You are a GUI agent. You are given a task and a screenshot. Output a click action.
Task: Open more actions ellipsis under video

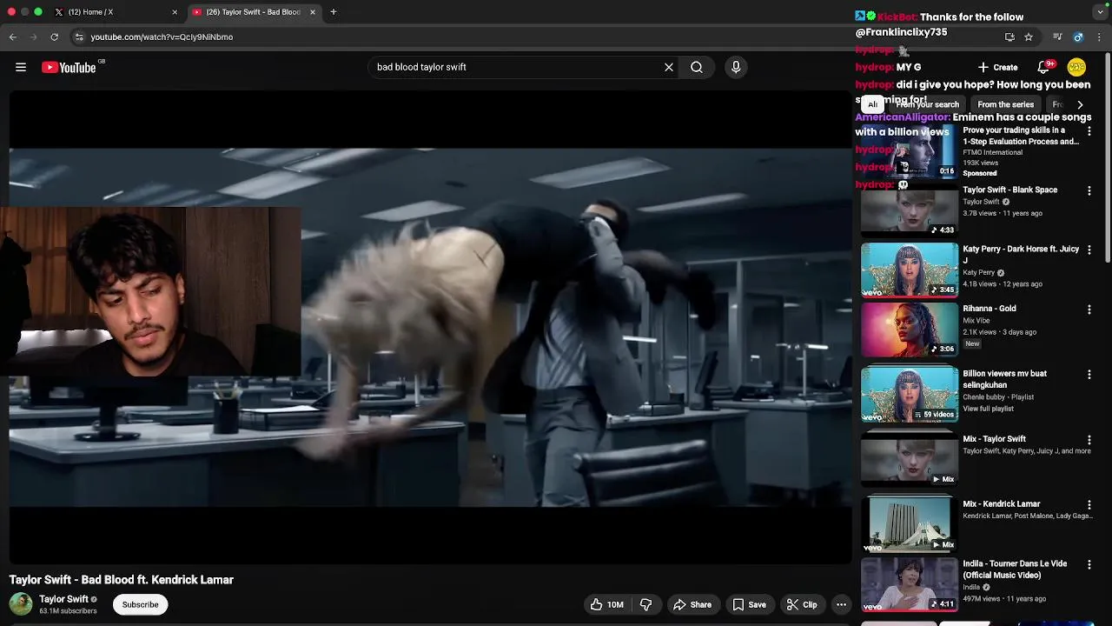click(841, 604)
